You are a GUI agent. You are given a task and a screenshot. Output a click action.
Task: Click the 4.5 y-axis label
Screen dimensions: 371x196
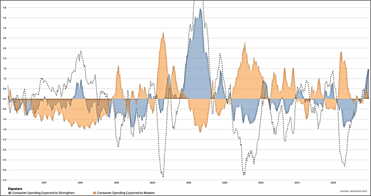[x=4, y=8]
